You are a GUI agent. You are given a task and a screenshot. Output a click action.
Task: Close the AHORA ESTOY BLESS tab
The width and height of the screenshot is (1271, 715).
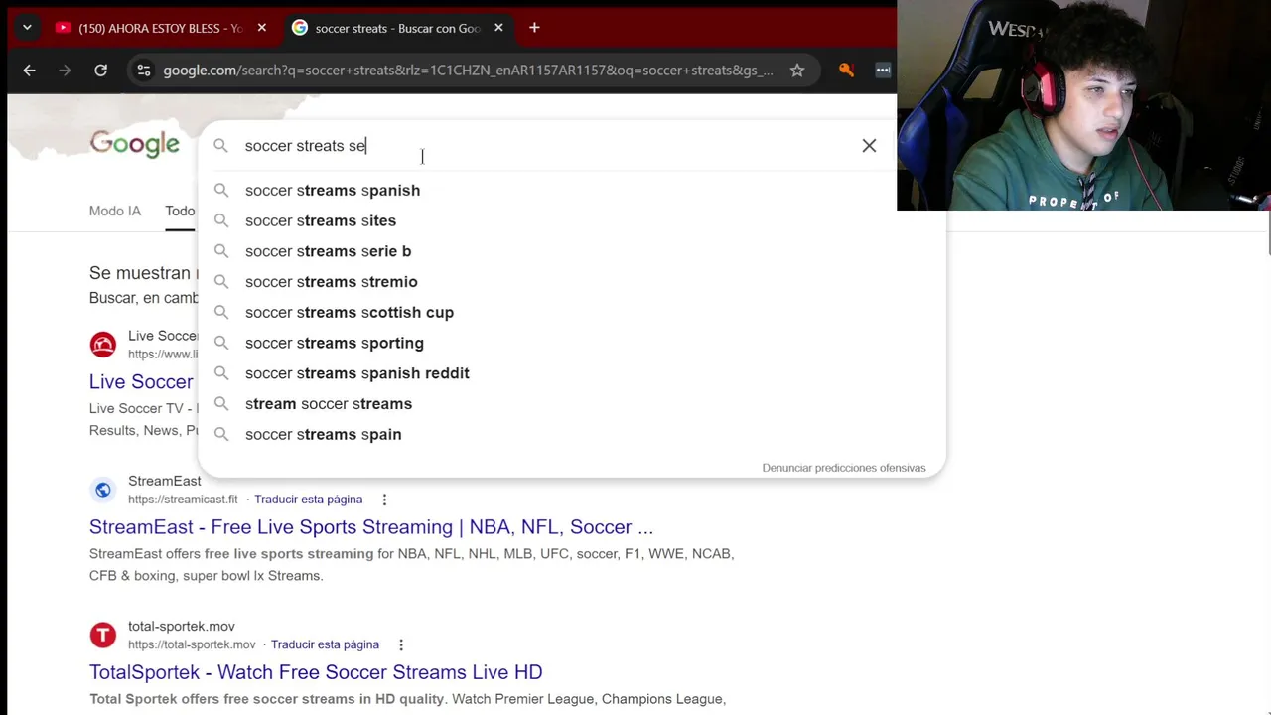261,28
